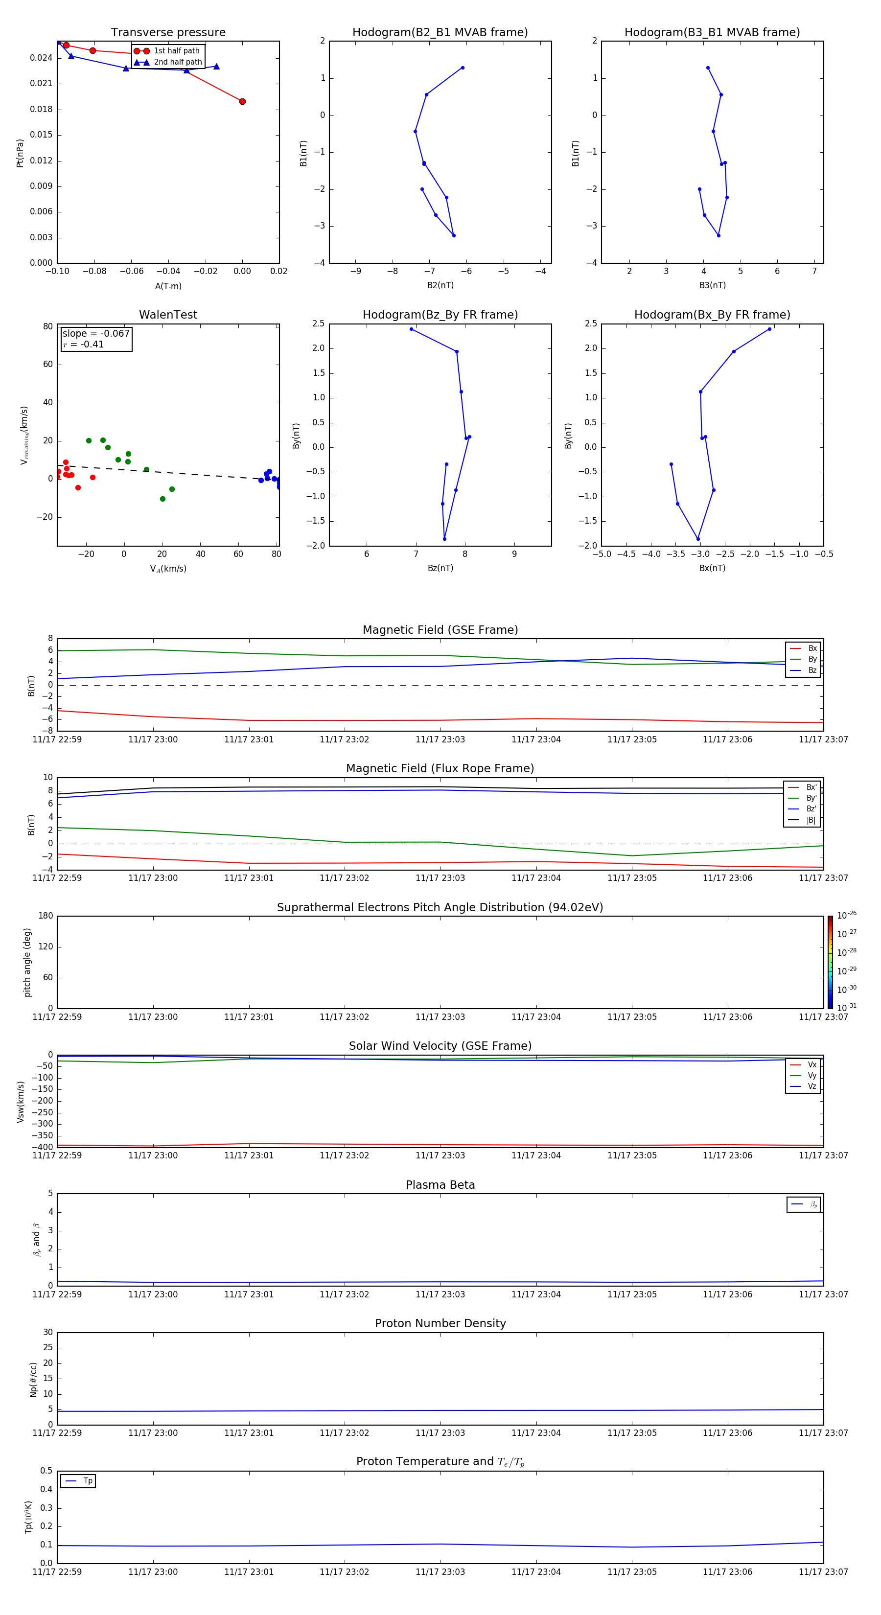This screenshot has width=881, height=1615.
Task: Select the "Hodogram(B2_B1 MVAB frame)" title
Action: coord(440,33)
